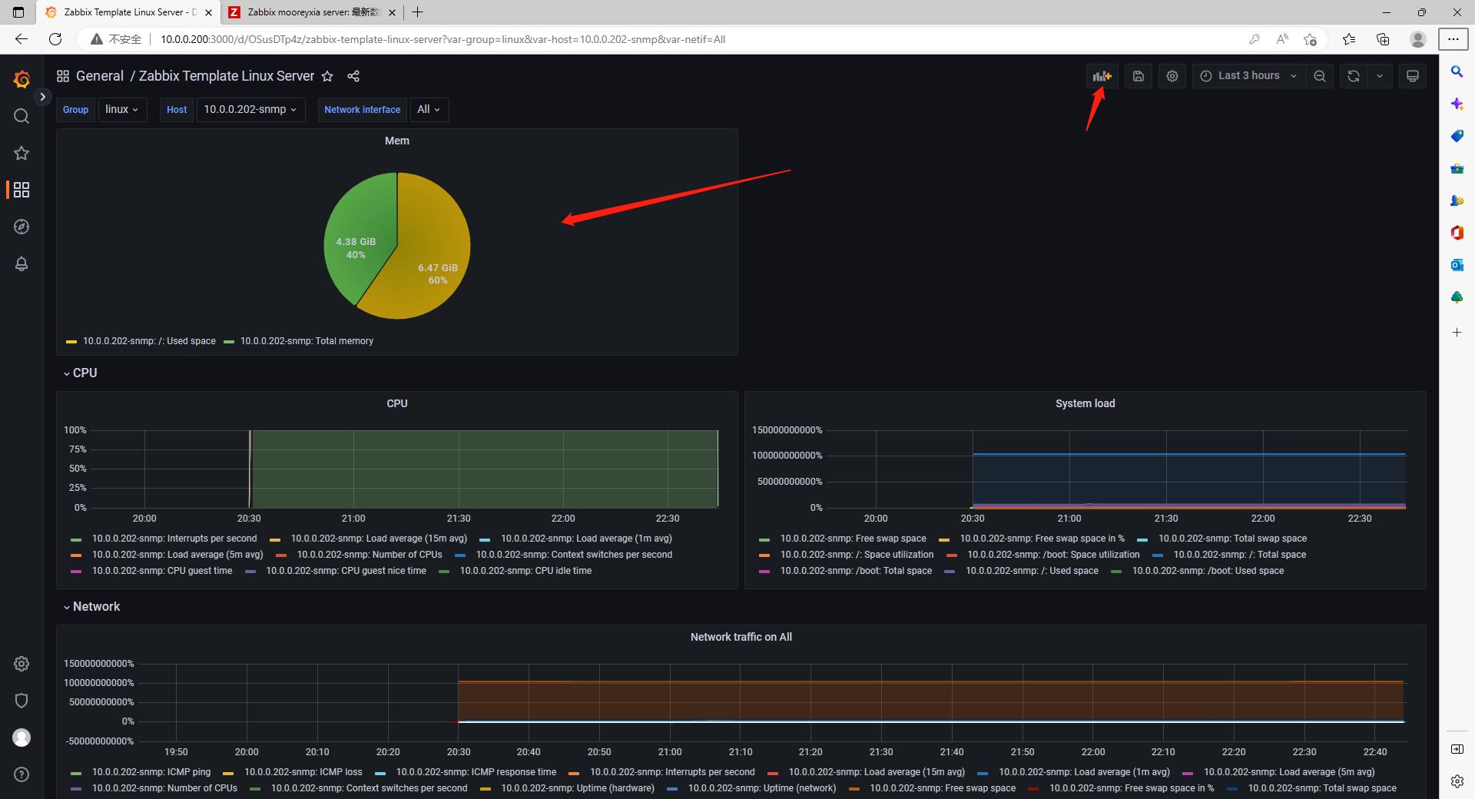The image size is (1475, 799).
Task: Open the Host 10.0.0.202-snmp dropdown
Action: pyautogui.click(x=250, y=109)
